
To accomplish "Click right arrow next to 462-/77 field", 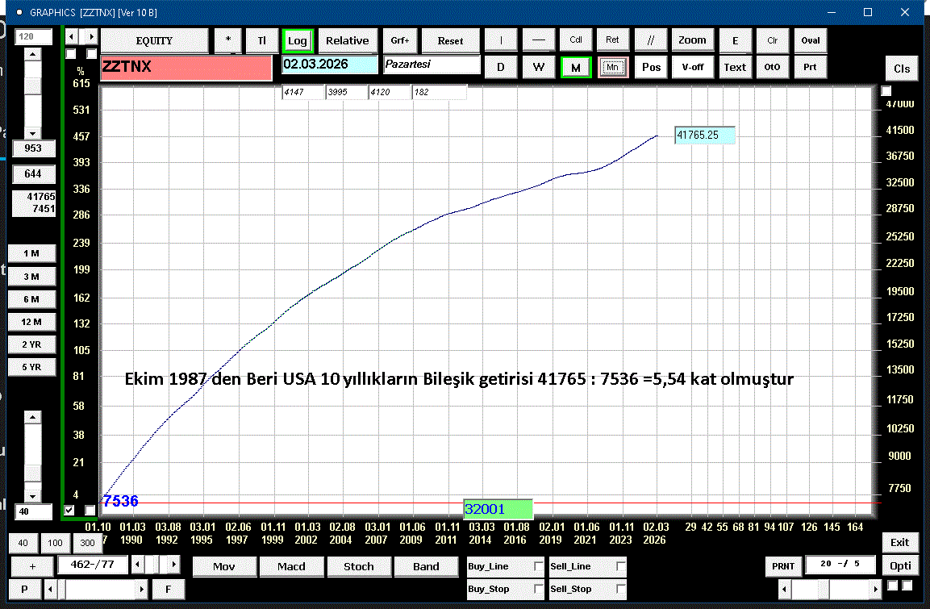I will click(173, 564).
